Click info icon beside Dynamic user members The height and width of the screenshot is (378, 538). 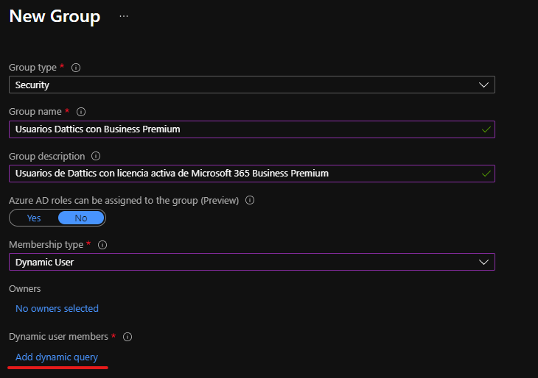(127, 337)
